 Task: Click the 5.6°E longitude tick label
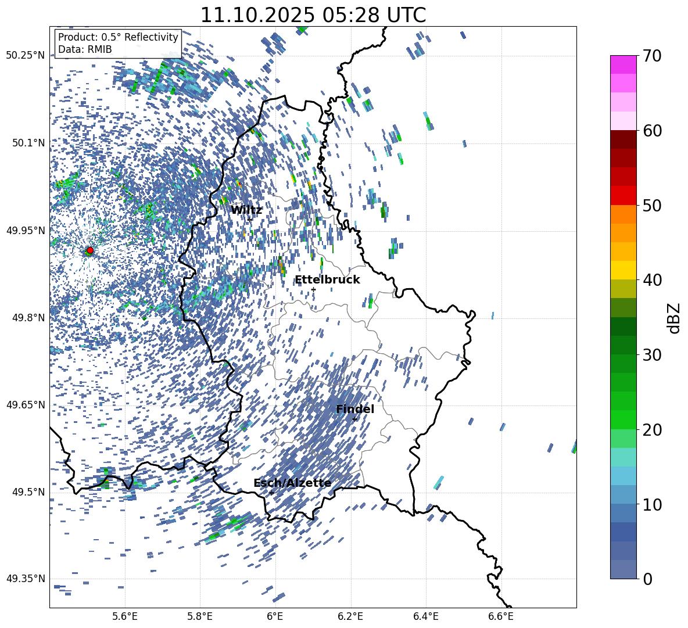(x=124, y=616)
